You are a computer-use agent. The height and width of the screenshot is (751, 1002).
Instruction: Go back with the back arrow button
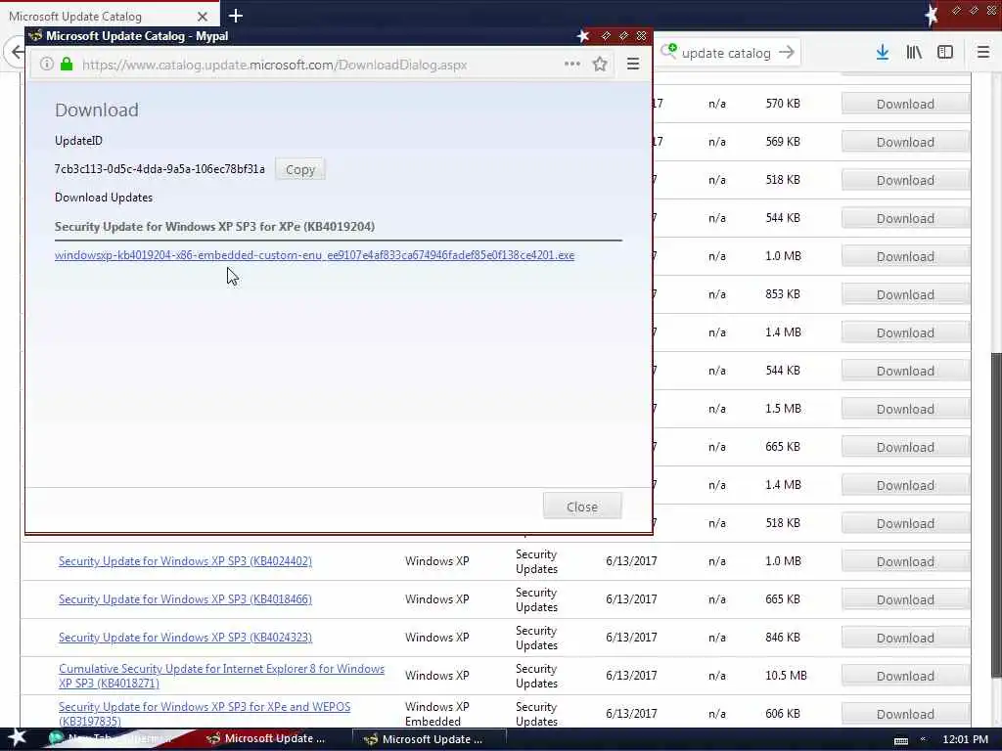coord(17,52)
